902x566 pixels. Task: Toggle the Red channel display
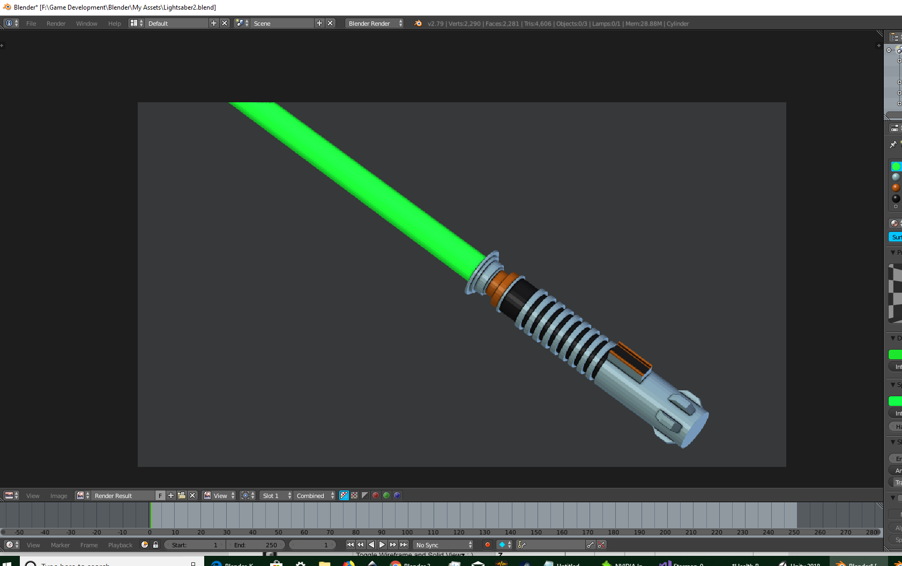coord(376,495)
